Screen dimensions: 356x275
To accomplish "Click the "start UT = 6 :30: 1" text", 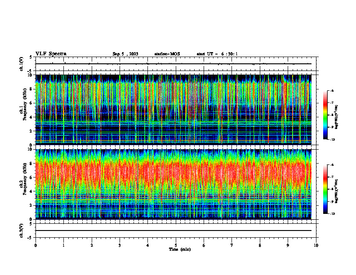I will coord(217,54).
